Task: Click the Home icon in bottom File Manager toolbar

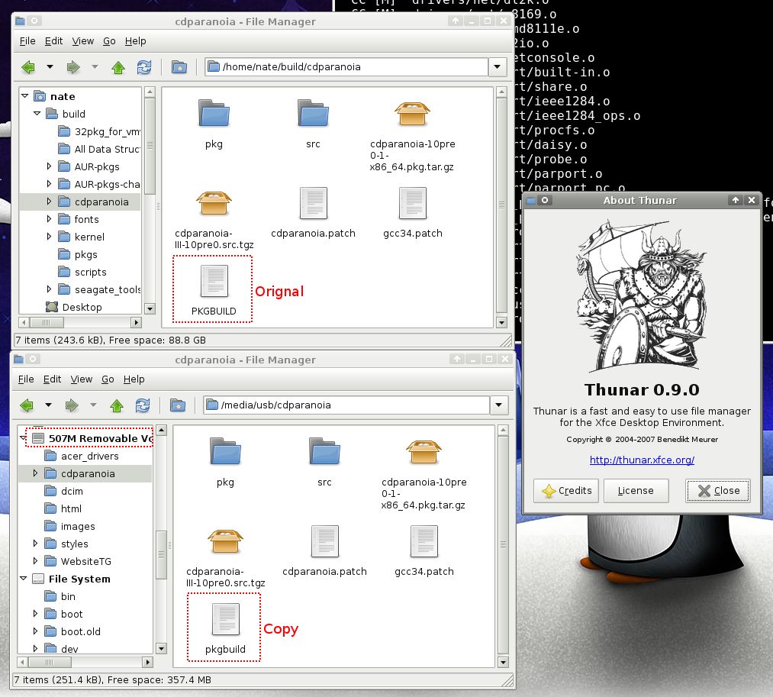Action: 178,405
